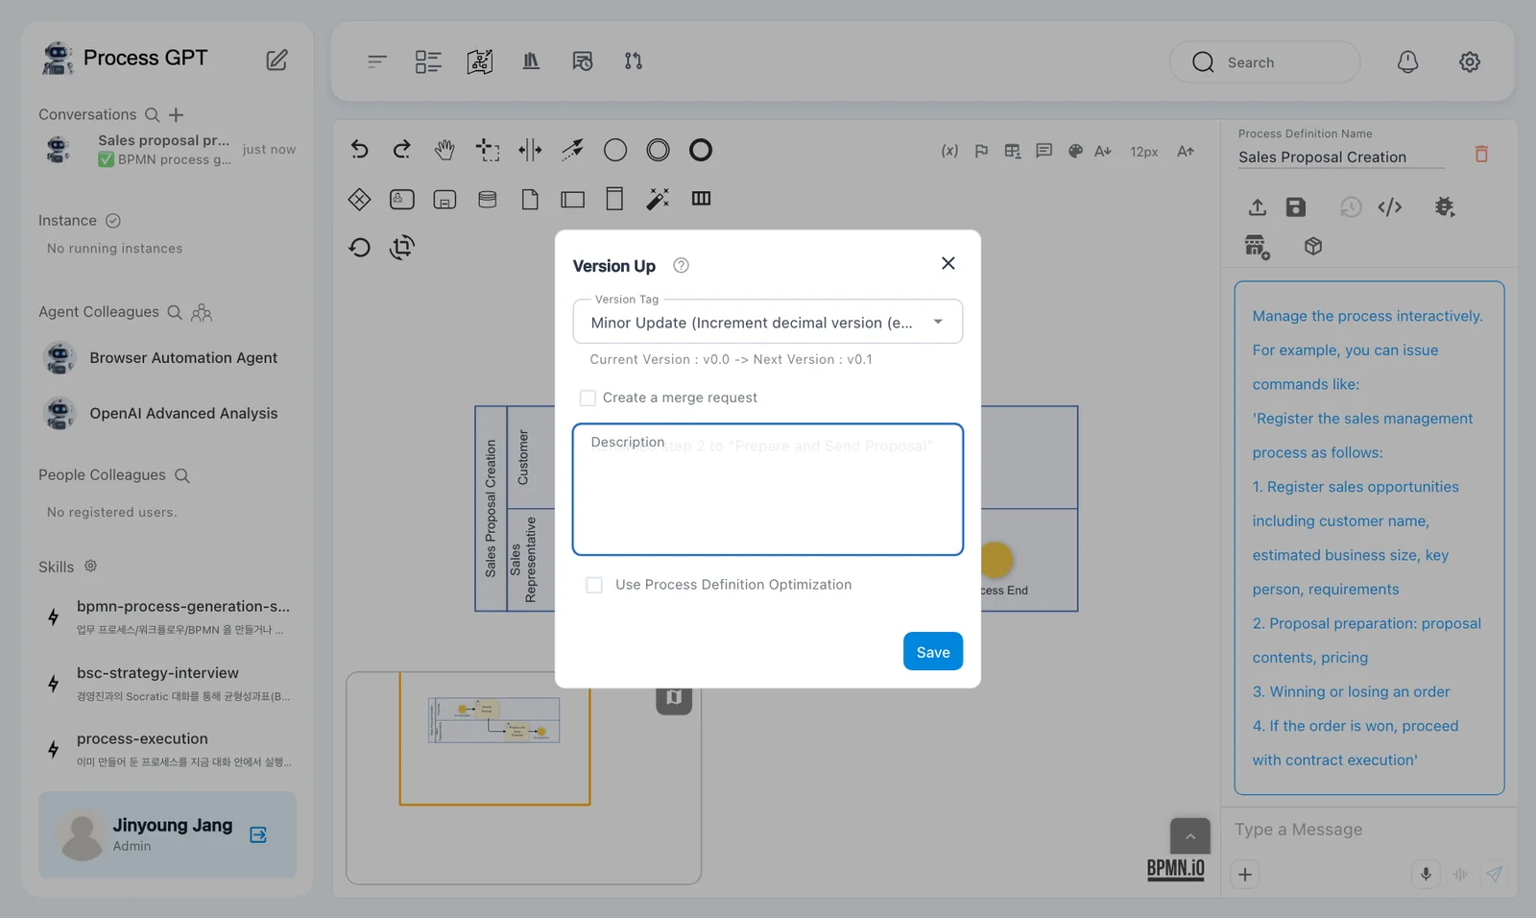This screenshot has width=1536, height=918.
Task: Undo the last diagram change
Action: coord(359,150)
